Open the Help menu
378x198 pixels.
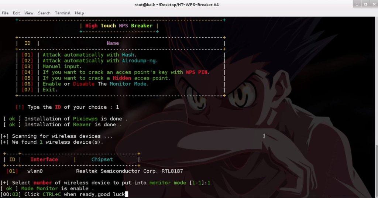point(79,13)
